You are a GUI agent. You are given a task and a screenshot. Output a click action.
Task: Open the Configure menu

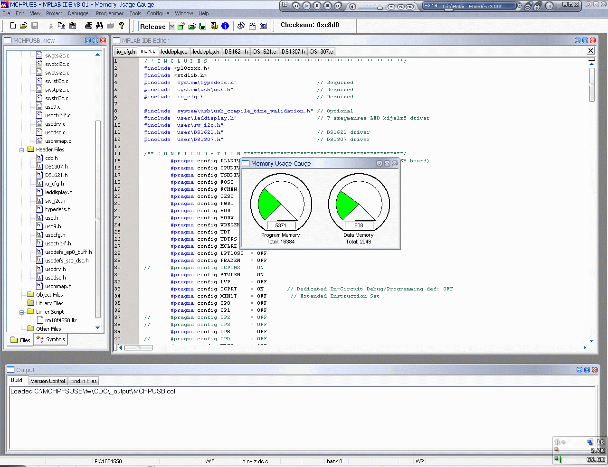tap(158, 13)
